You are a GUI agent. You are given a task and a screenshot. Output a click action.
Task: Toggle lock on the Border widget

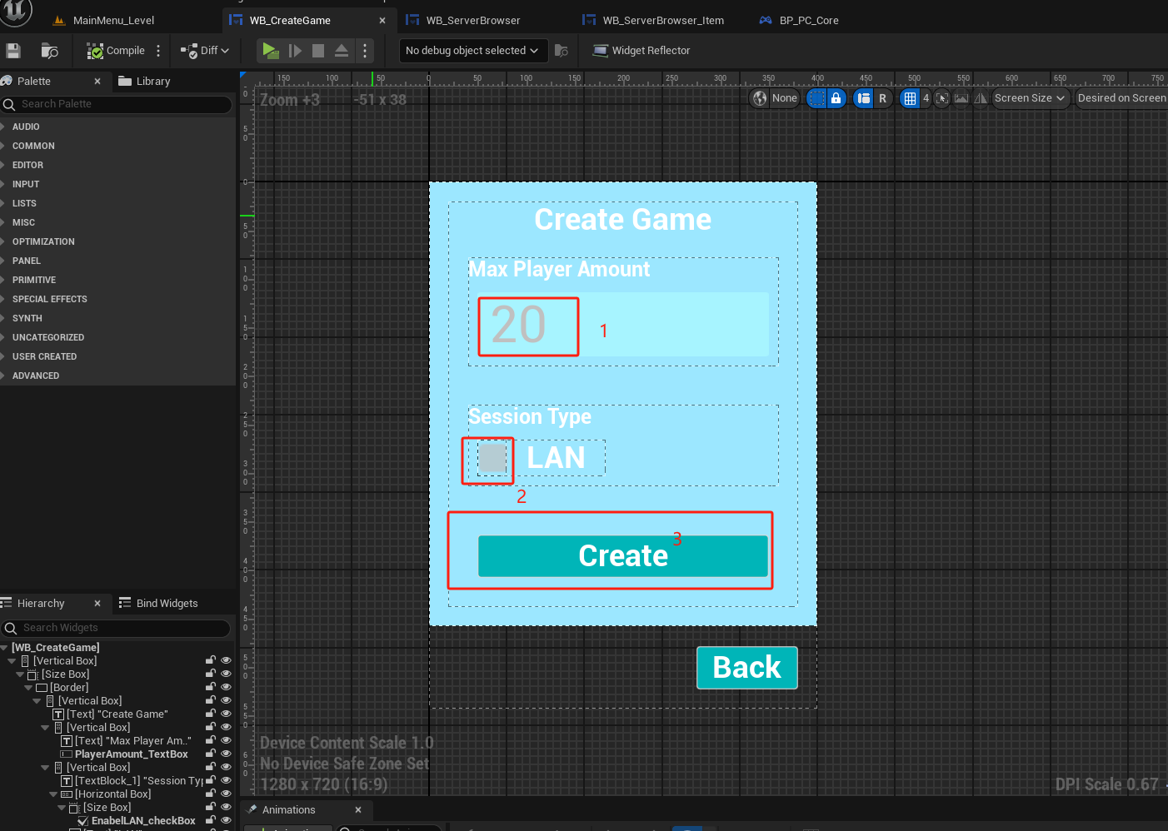(211, 687)
